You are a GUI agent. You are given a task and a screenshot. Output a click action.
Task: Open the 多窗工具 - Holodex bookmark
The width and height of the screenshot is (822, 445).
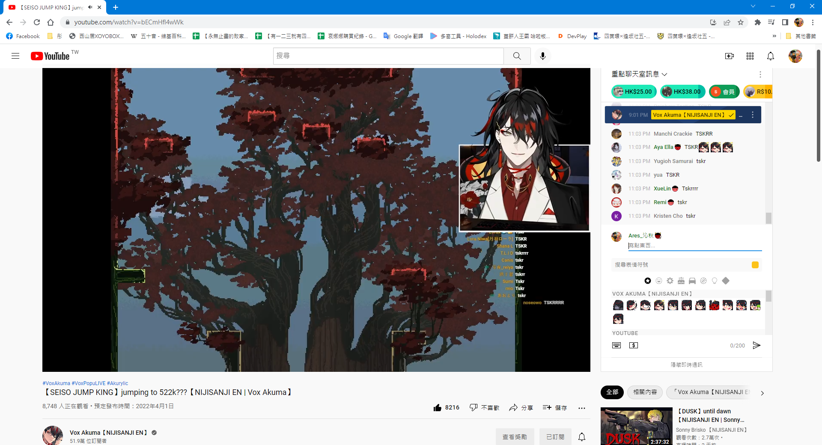coord(458,36)
